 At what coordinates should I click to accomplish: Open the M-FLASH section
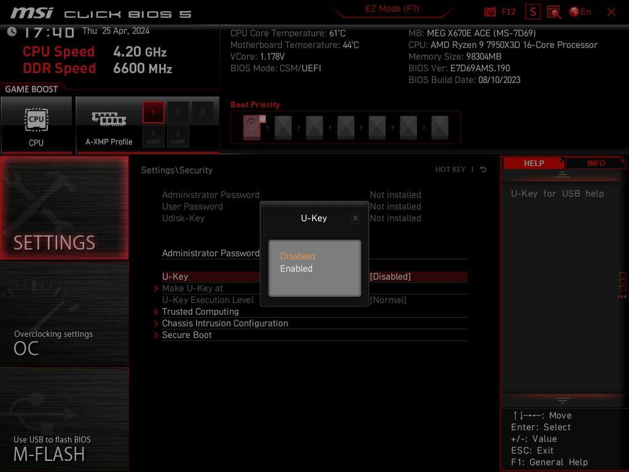[x=64, y=419]
